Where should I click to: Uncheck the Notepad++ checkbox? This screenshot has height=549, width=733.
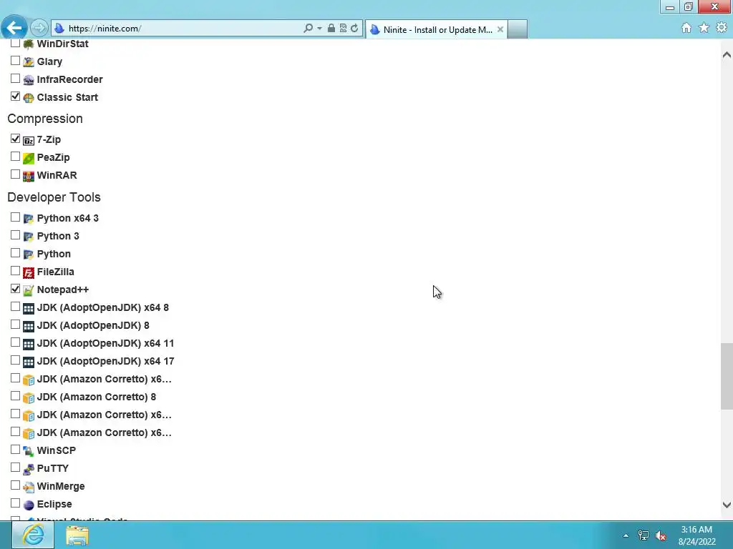[16, 289]
